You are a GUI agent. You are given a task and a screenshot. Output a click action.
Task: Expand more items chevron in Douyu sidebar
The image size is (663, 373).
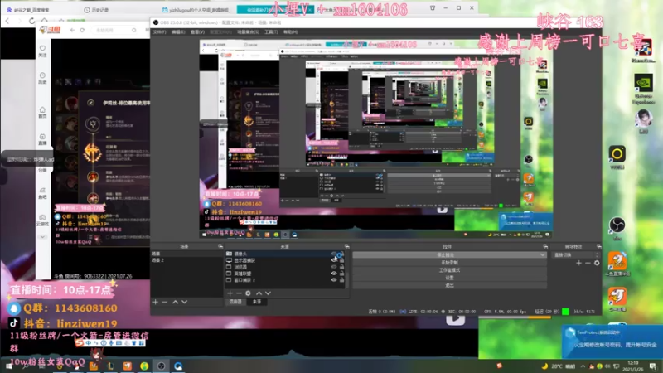point(43,237)
